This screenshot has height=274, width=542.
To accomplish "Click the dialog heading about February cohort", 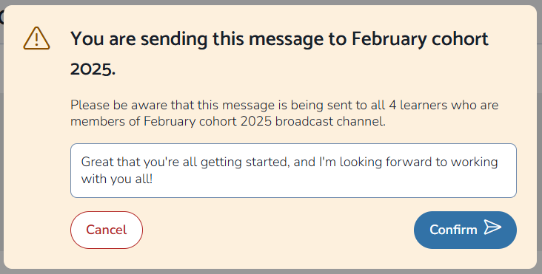I will tap(279, 53).
